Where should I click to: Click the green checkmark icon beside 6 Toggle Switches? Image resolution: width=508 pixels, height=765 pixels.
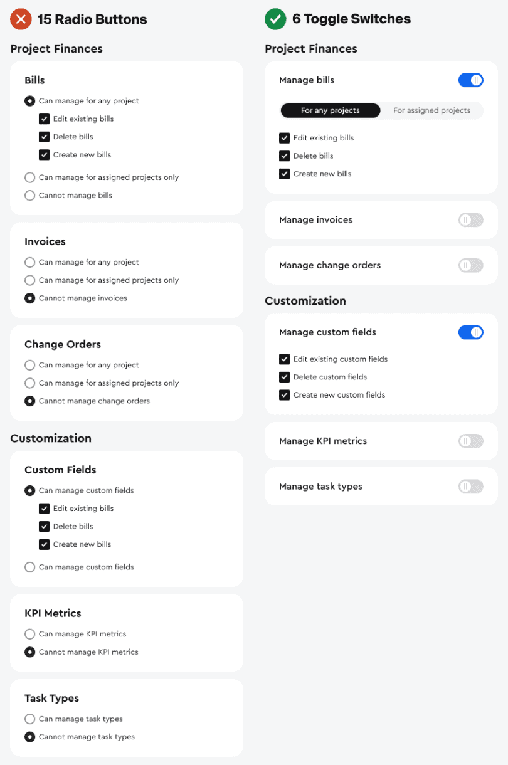click(275, 19)
